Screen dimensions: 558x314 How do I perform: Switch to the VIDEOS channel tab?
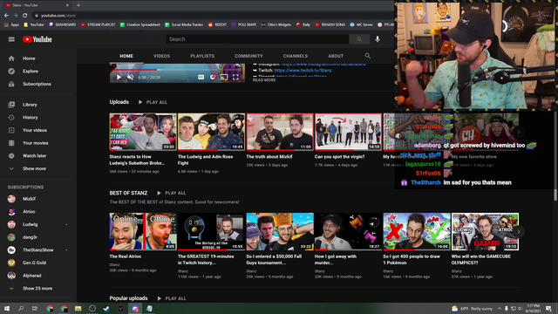(x=161, y=56)
